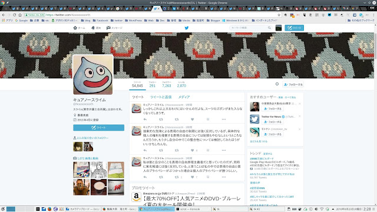Click the volume speaker icon in system tray
Image resolution: width=377 pixels, height=212 pixels.
pos(316,209)
